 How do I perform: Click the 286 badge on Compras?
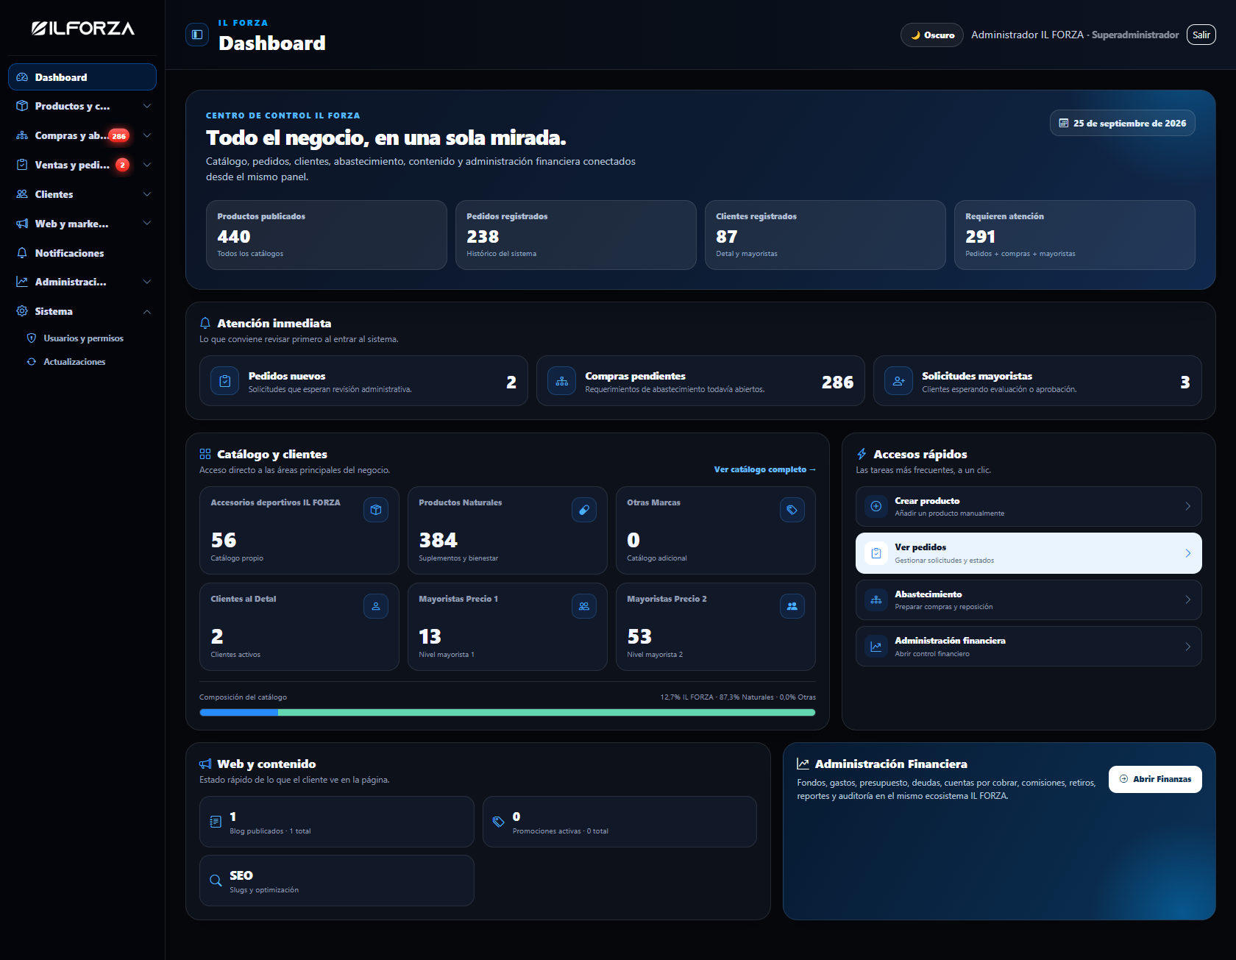tap(119, 136)
